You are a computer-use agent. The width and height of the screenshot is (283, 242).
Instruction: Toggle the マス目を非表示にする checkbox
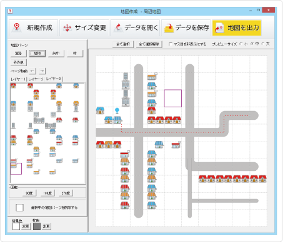[171, 44]
